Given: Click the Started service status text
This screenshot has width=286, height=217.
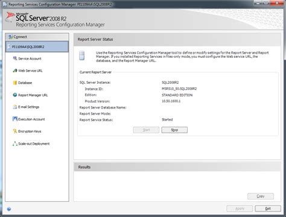Looking at the screenshot, I should [x=167, y=119].
